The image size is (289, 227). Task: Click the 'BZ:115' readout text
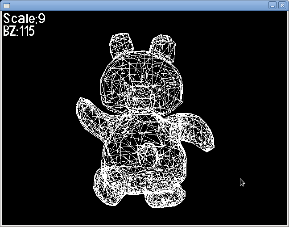(x=19, y=31)
